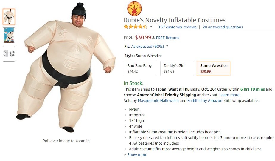Image resolution: width=275 pixels, height=161 pixels.
Task: Select the packaging box thumbnail
Action: [9, 35]
